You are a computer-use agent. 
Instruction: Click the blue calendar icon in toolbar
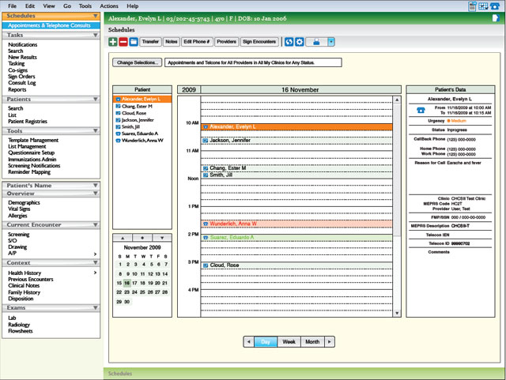point(134,42)
